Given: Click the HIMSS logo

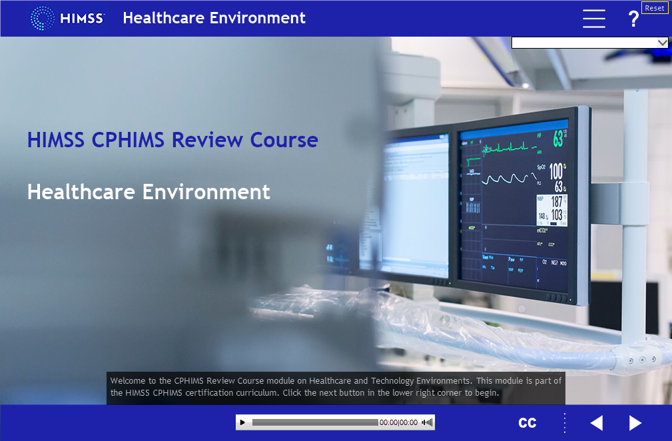Looking at the screenshot, I should coord(67,18).
